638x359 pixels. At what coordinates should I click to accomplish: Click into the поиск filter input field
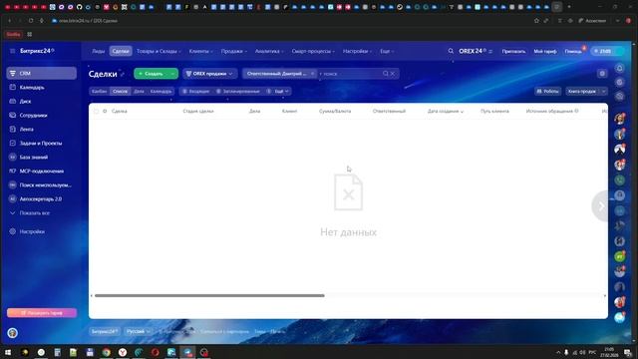click(350, 74)
